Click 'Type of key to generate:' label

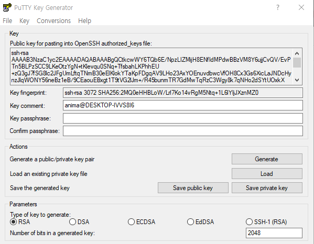coord(40,215)
